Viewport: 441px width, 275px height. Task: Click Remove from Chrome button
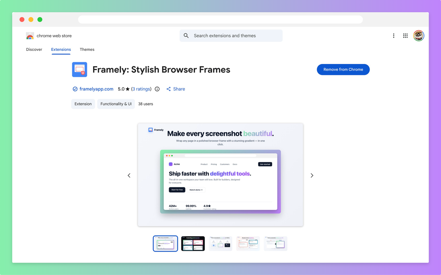[x=343, y=69]
